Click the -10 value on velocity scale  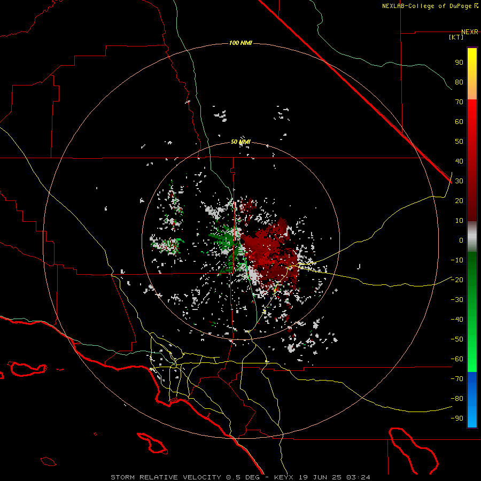(457, 260)
